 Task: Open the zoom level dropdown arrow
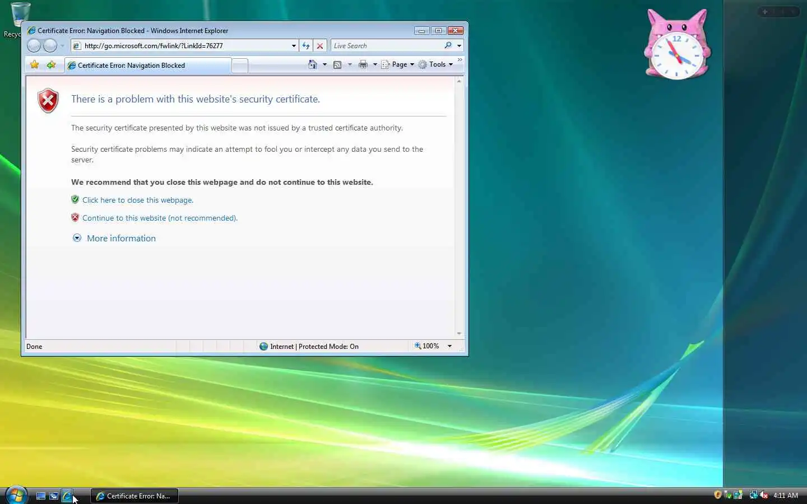[449, 346]
